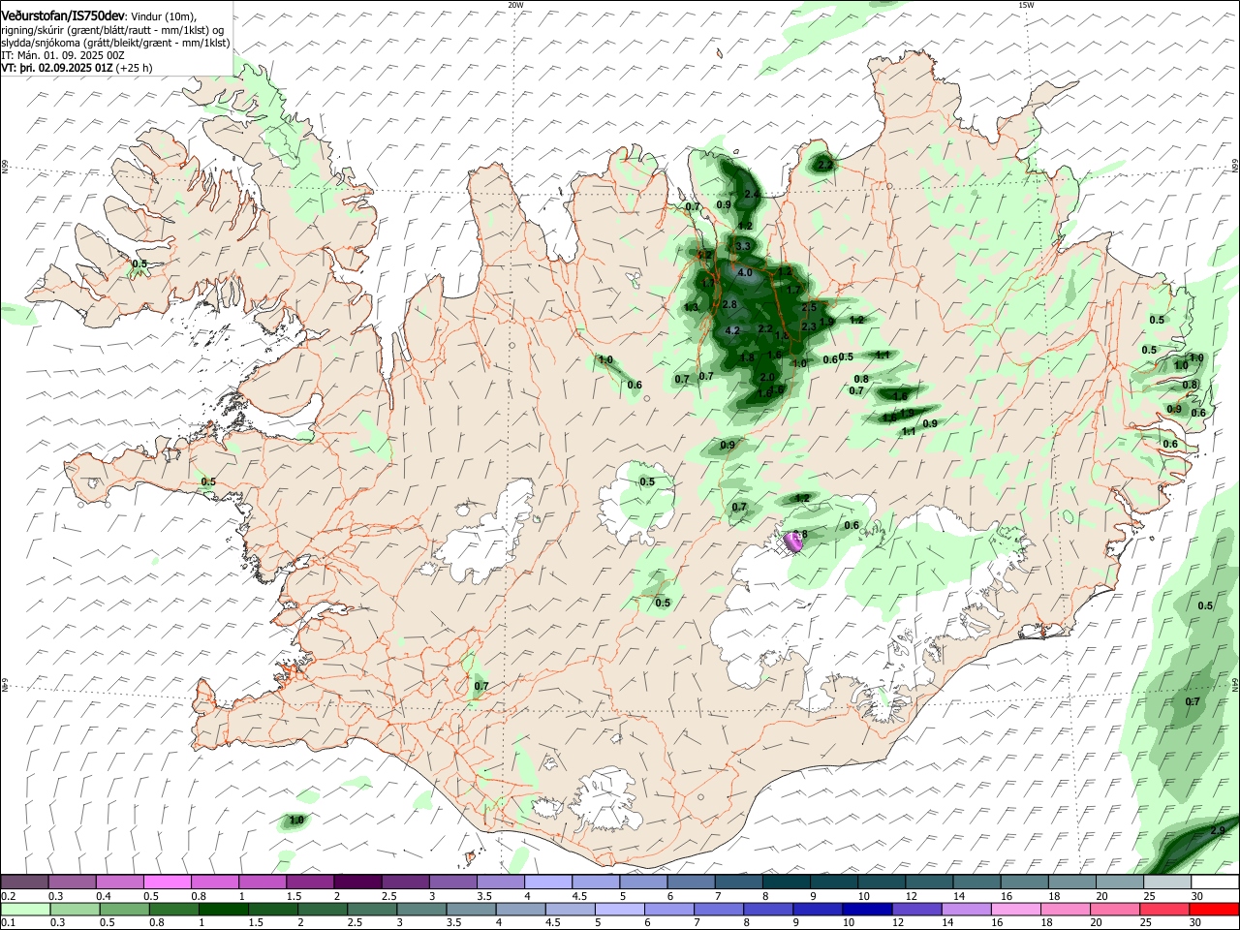Click the '4.0' precipitation value label
This screenshot has height=930, width=1240.
click(x=744, y=273)
